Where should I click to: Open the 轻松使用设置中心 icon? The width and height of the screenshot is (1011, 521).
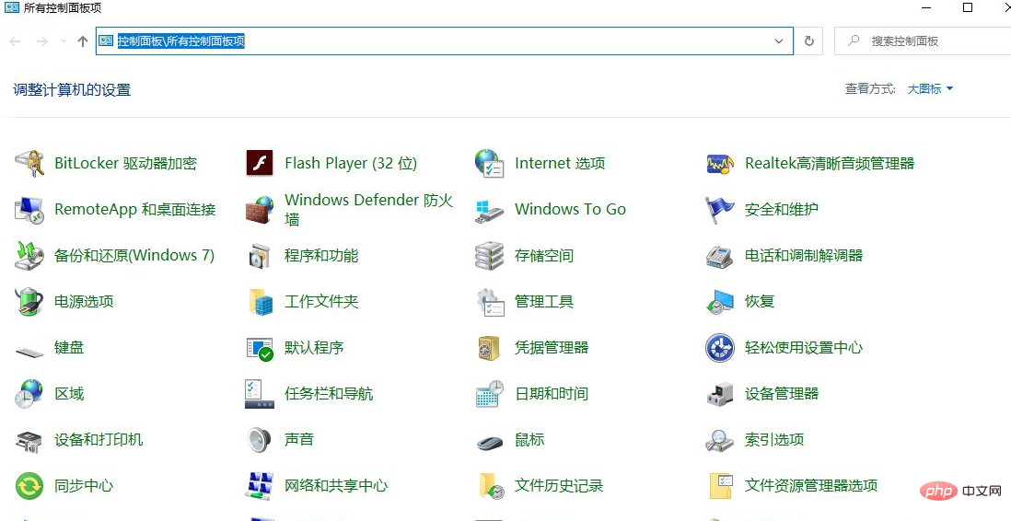[719, 348]
